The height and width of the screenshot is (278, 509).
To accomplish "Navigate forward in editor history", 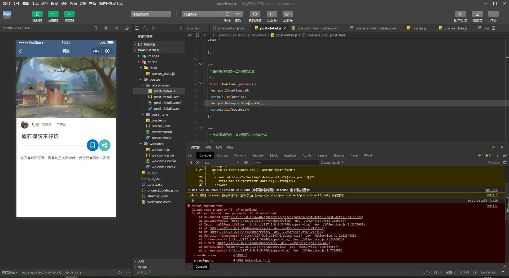I will click(x=213, y=35).
